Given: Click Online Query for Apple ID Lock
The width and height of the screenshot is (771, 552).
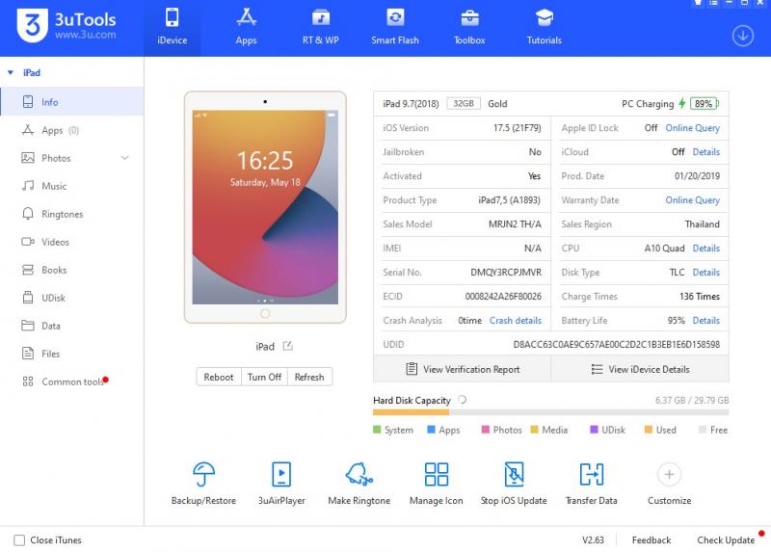Looking at the screenshot, I should click(692, 128).
